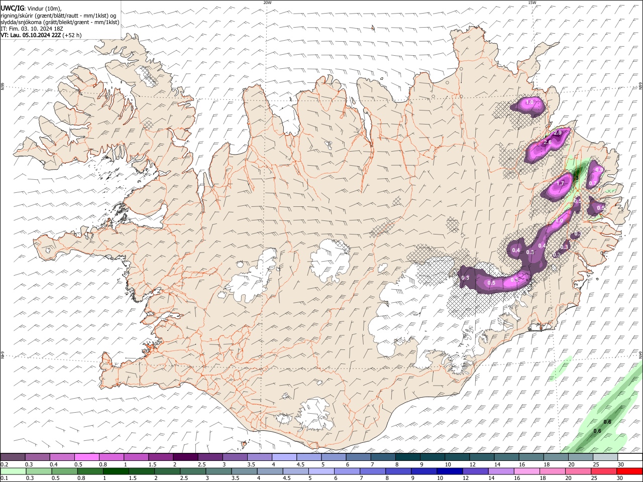This screenshot has height=482, width=643.
Task: Click 'VT: Lau. 05.10.2024 22Z (+52 h)' text
Action: tap(41, 35)
